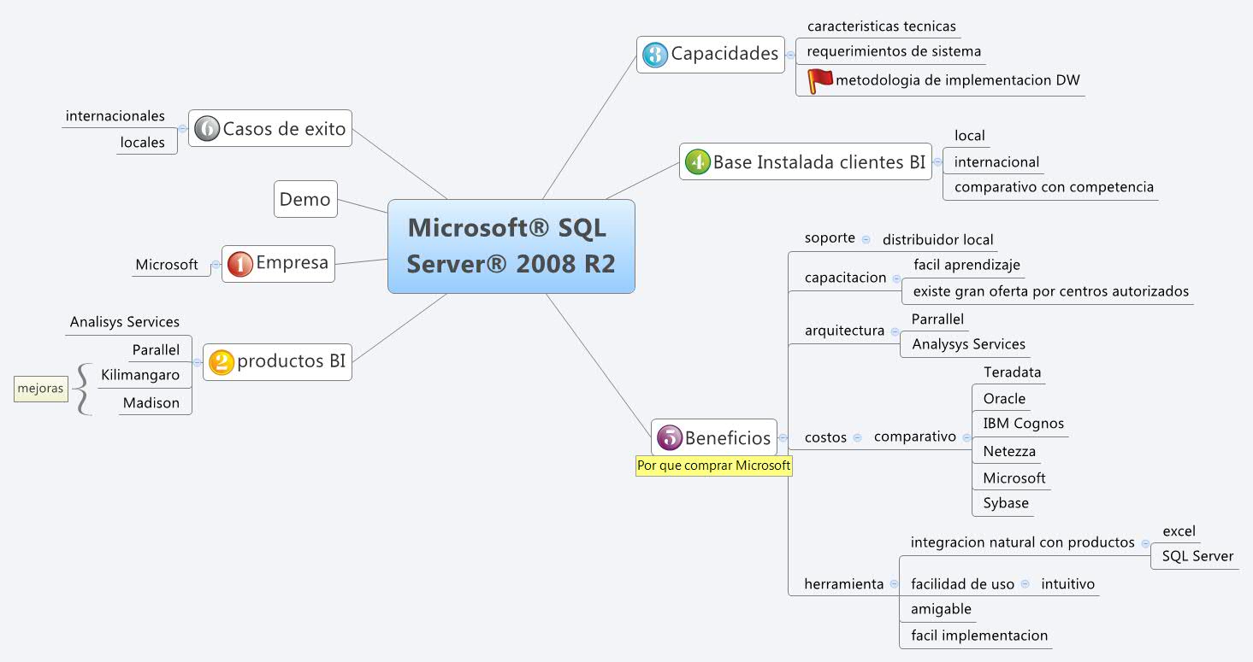1253x662 pixels.
Task: Click the red flag icon on metodologia de implementacion DW
Action: tap(819, 79)
